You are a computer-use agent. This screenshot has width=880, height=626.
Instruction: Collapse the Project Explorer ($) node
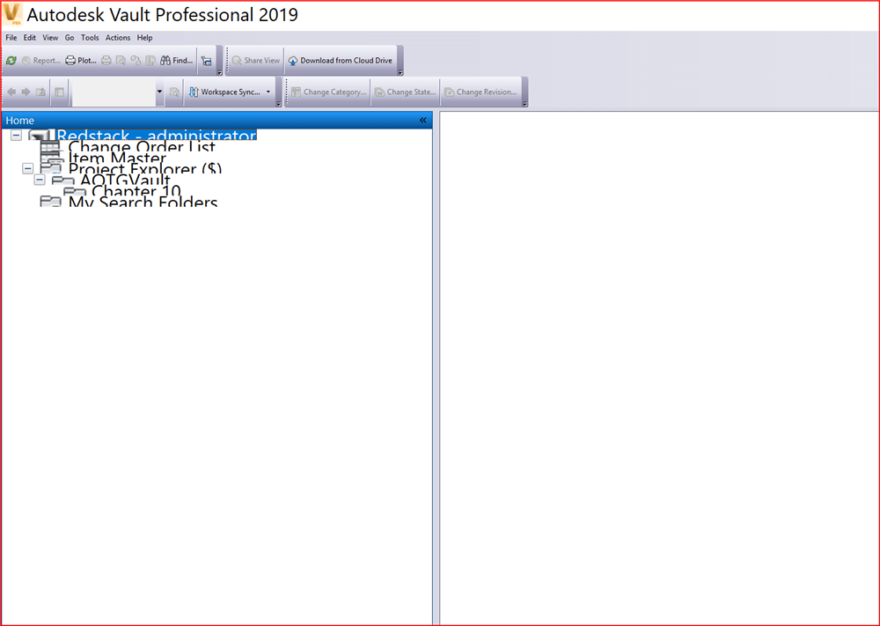click(x=27, y=168)
